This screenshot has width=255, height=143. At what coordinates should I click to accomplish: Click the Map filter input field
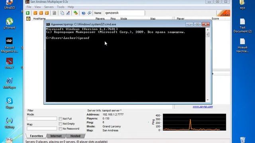click(x=42, y=128)
